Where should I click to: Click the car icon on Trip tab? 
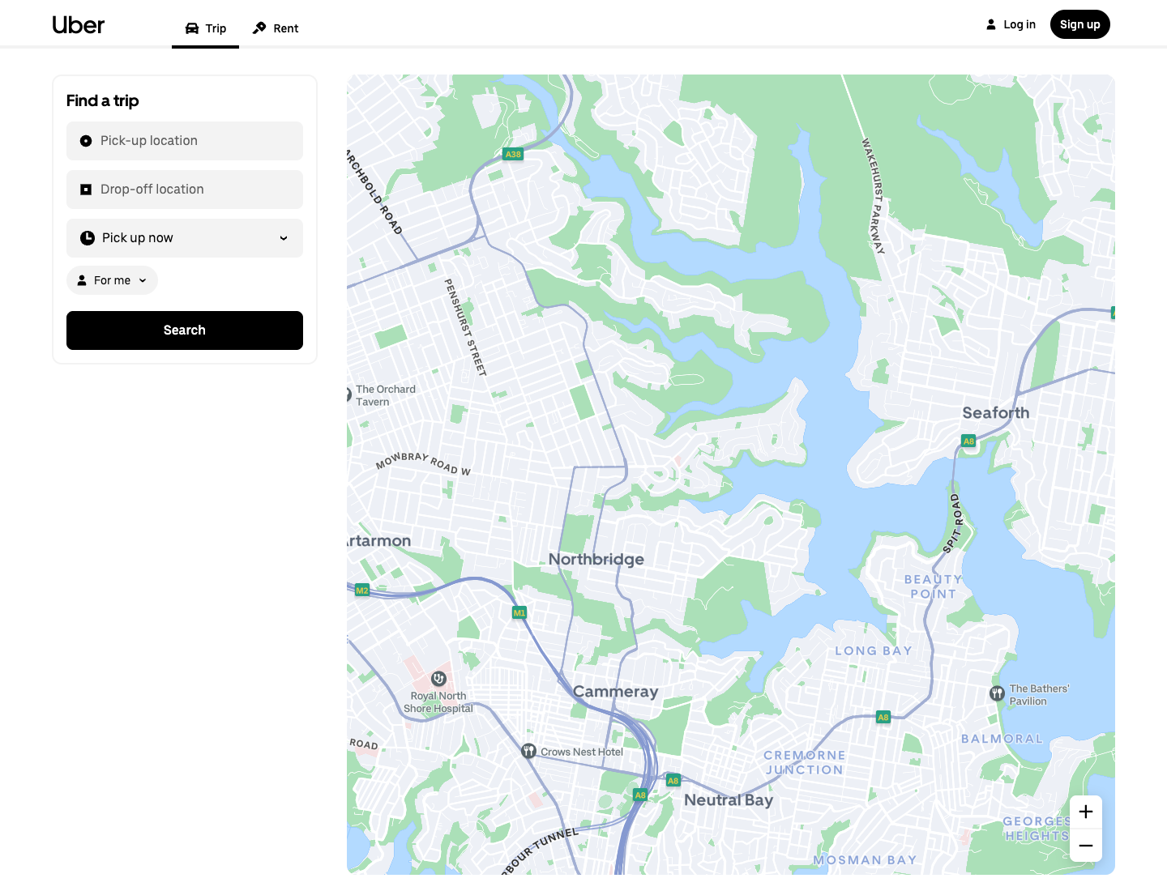192,28
